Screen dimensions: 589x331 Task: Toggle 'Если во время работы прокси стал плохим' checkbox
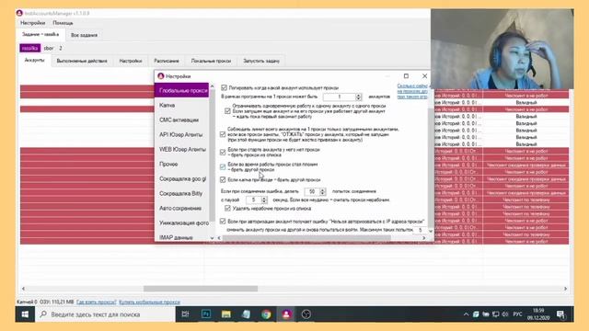(223, 166)
